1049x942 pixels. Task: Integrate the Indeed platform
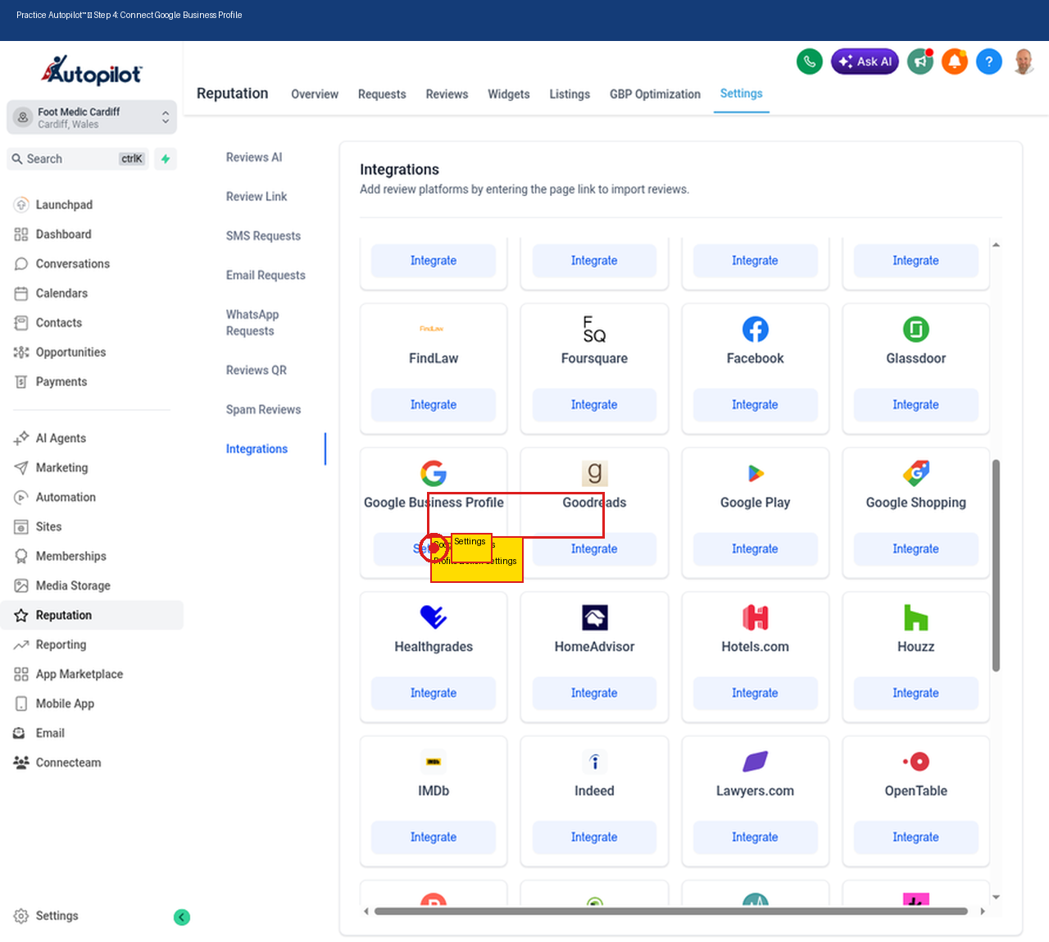594,838
